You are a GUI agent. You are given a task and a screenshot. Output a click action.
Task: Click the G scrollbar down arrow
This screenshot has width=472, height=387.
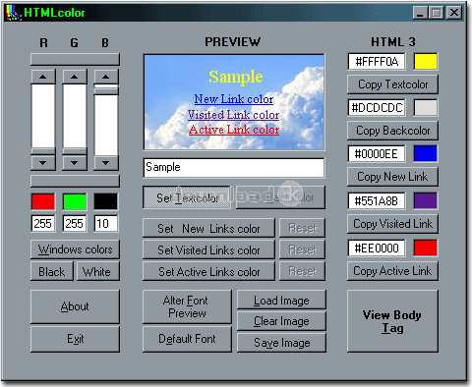pyautogui.click(x=75, y=162)
